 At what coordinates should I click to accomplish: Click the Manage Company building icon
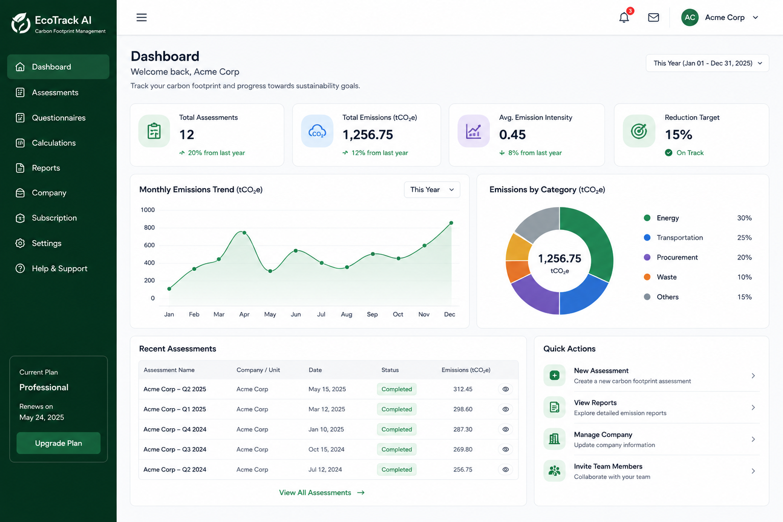coord(555,439)
